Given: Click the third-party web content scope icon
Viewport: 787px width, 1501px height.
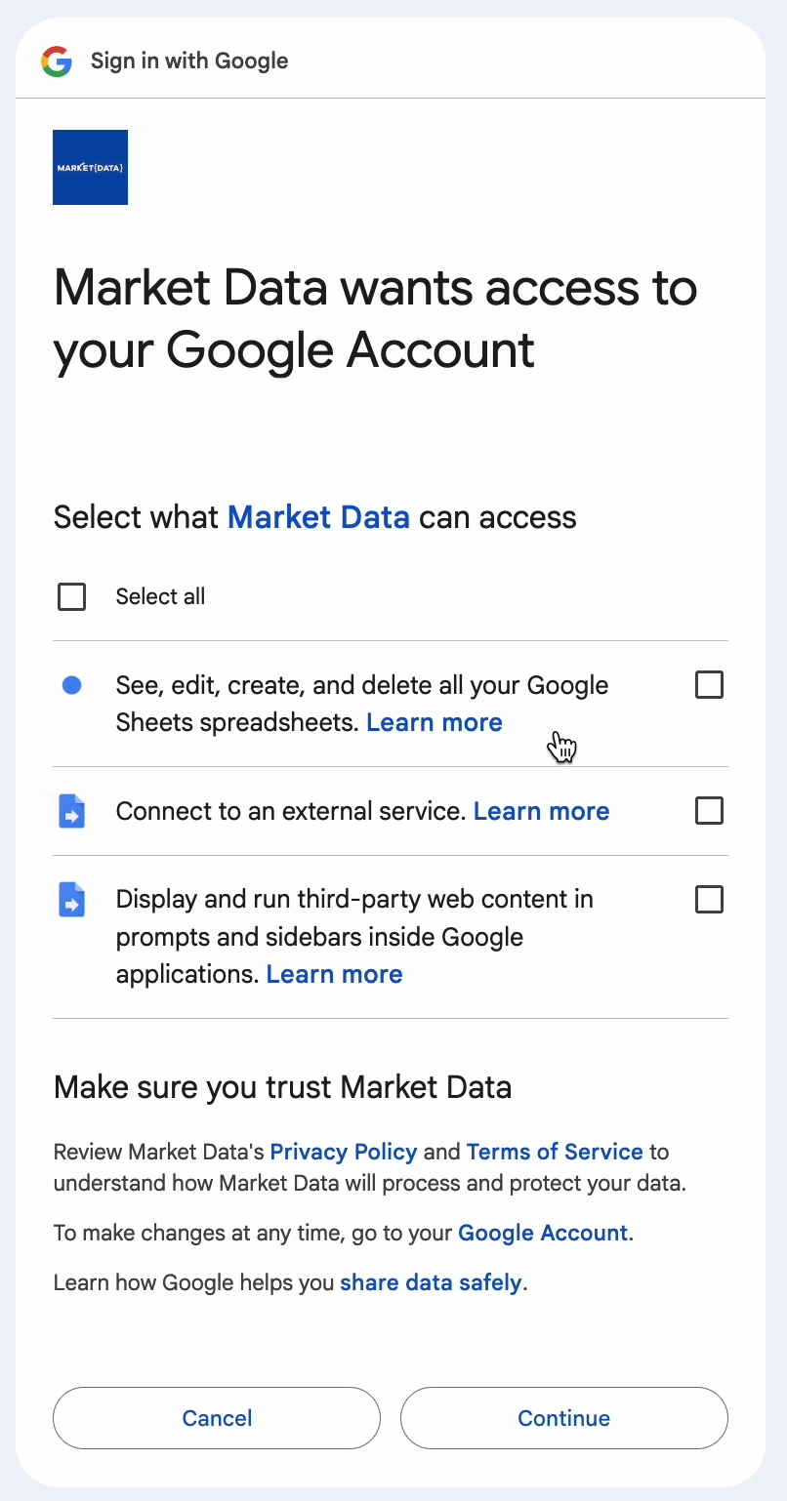Looking at the screenshot, I should 71,899.
